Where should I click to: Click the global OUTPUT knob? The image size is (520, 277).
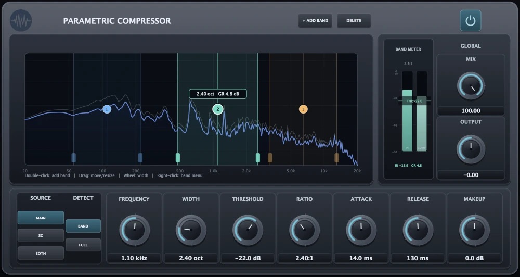coord(471,149)
